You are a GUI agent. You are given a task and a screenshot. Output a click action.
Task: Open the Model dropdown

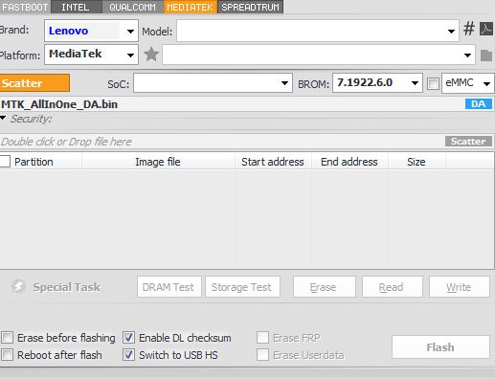click(318, 31)
